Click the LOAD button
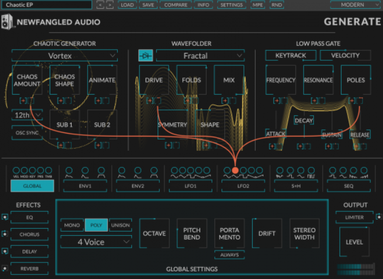 [x=127, y=5]
